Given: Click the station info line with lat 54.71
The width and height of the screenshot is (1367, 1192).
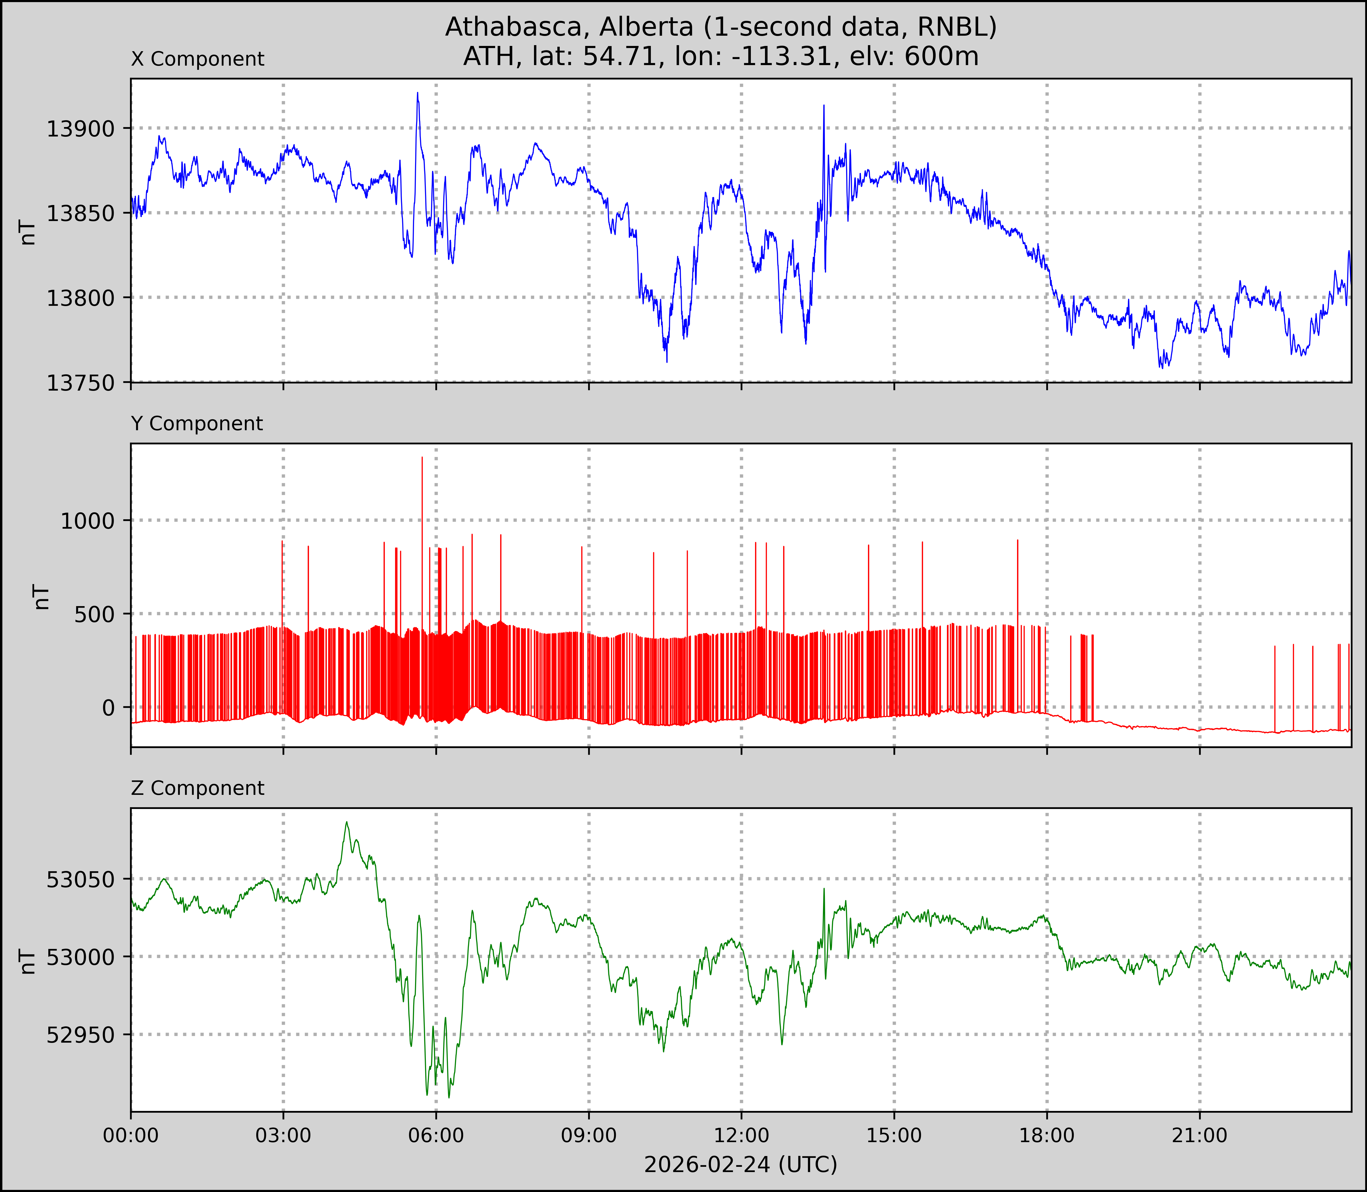Looking at the screenshot, I should tap(720, 56).
